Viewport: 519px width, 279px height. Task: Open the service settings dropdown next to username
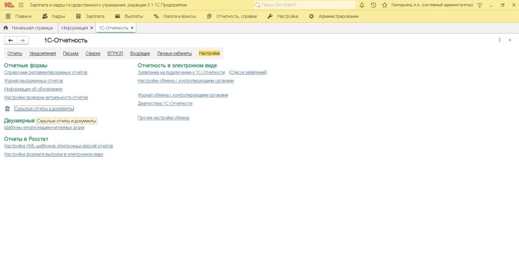479,5
